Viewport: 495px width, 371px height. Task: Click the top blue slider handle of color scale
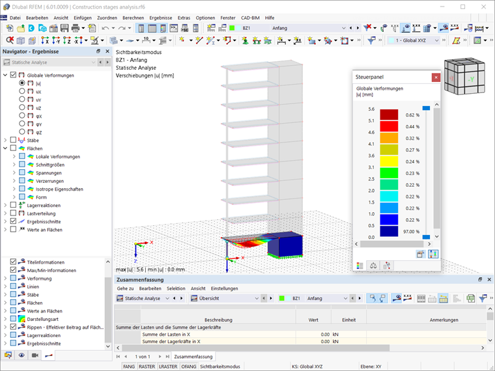(426, 108)
